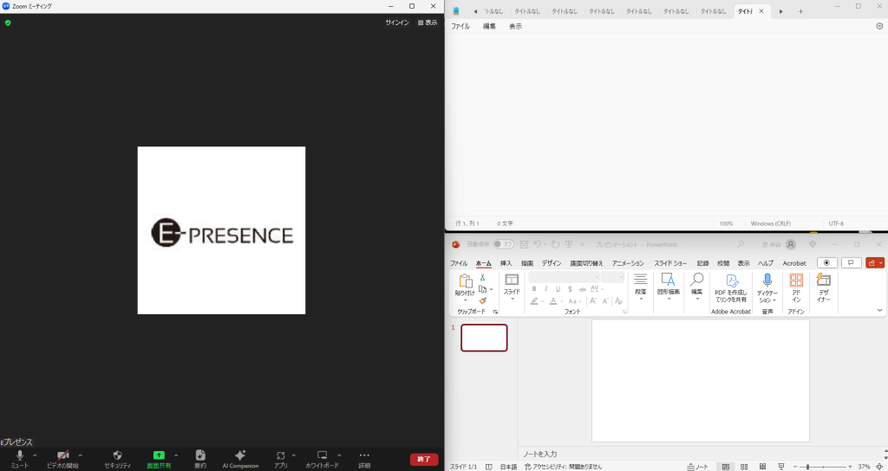Viewport: 888px width, 471px height.
Task: Click Sign In (サインイン) in Zoom
Action: click(397, 23)
